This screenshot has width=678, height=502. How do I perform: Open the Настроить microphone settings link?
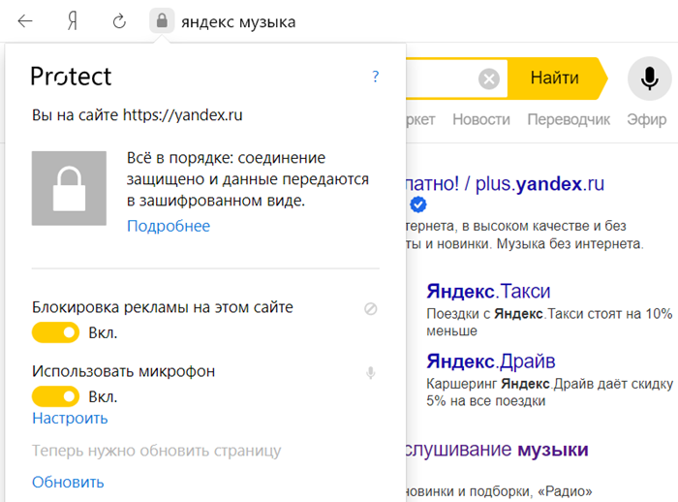pos(70,418)
